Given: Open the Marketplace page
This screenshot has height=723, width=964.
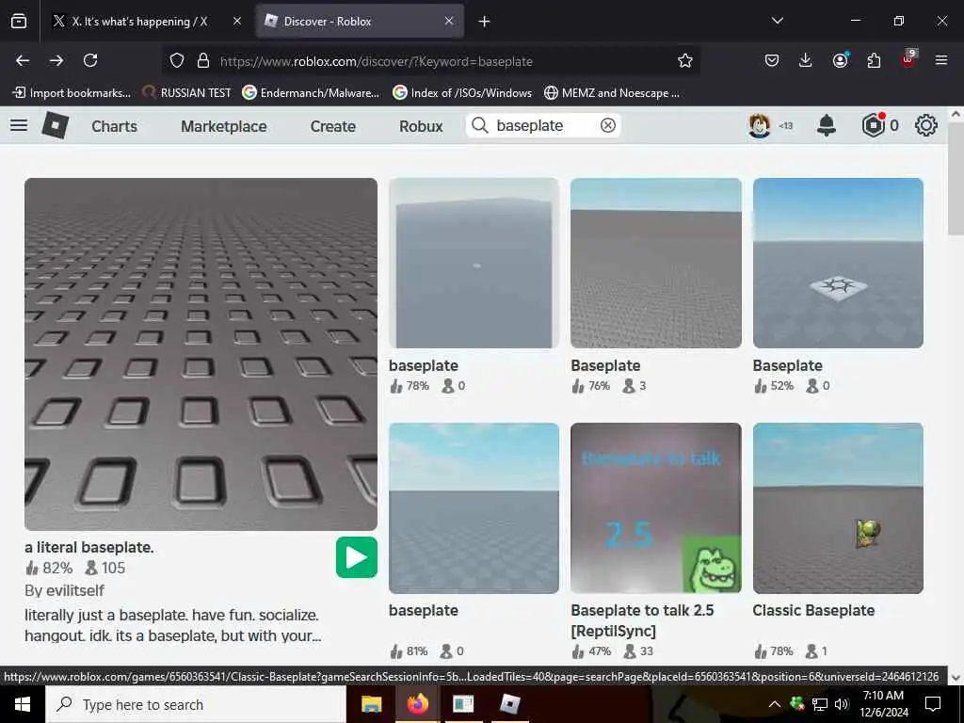Looking at the screenshot, I should coord(224,126).
